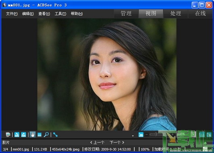This screenshot has width=214, height=153.
Task: Switch to the 管理 tab
Action: pyautogui.click(x=126, y=13)
